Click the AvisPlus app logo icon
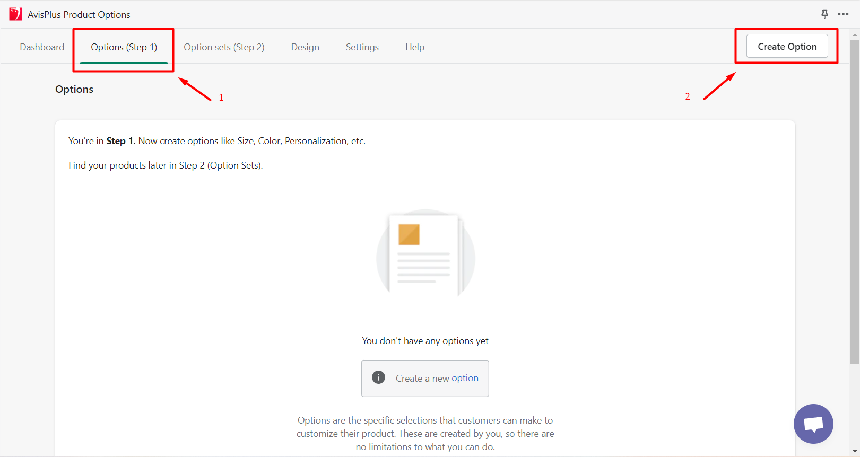Viewport: 860px width, 457px height. pos(15,14)
